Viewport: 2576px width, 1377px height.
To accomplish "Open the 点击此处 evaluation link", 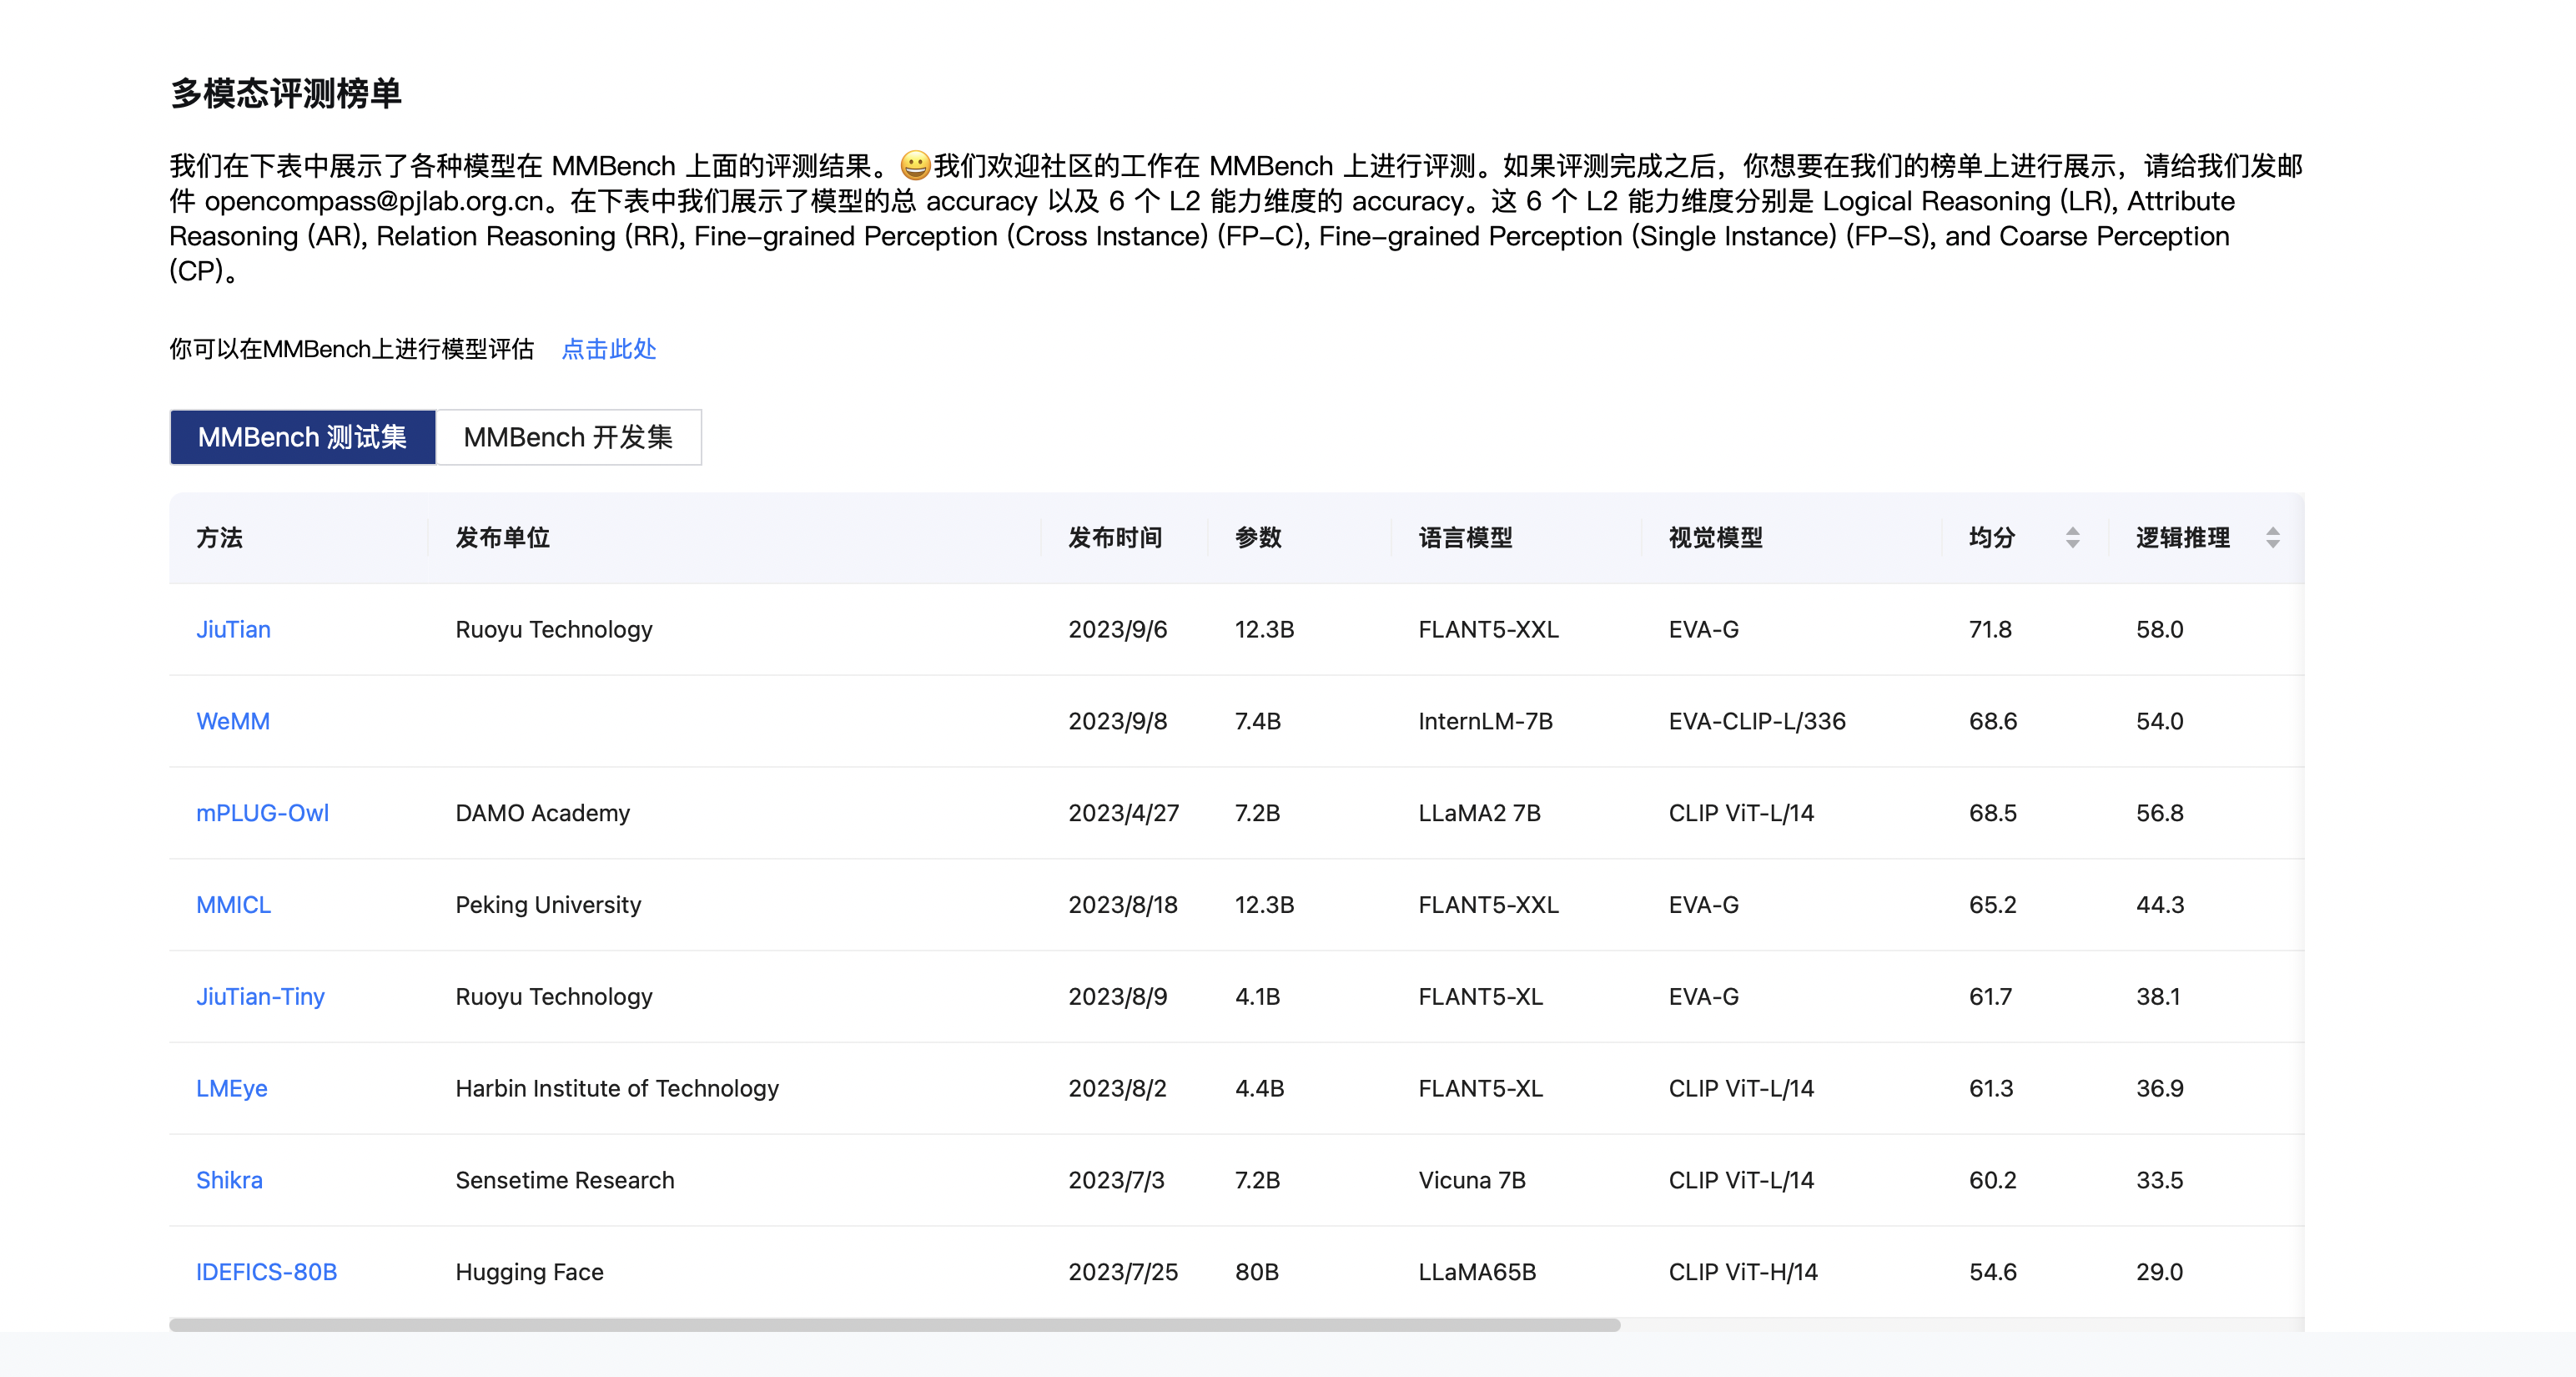I will click(x=608, y=349).
